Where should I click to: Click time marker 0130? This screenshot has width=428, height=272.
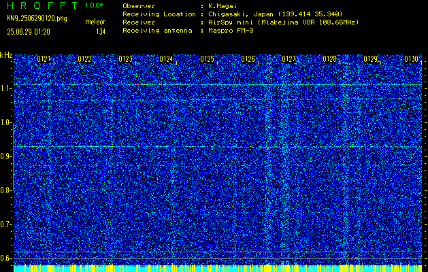coord(412,59)
